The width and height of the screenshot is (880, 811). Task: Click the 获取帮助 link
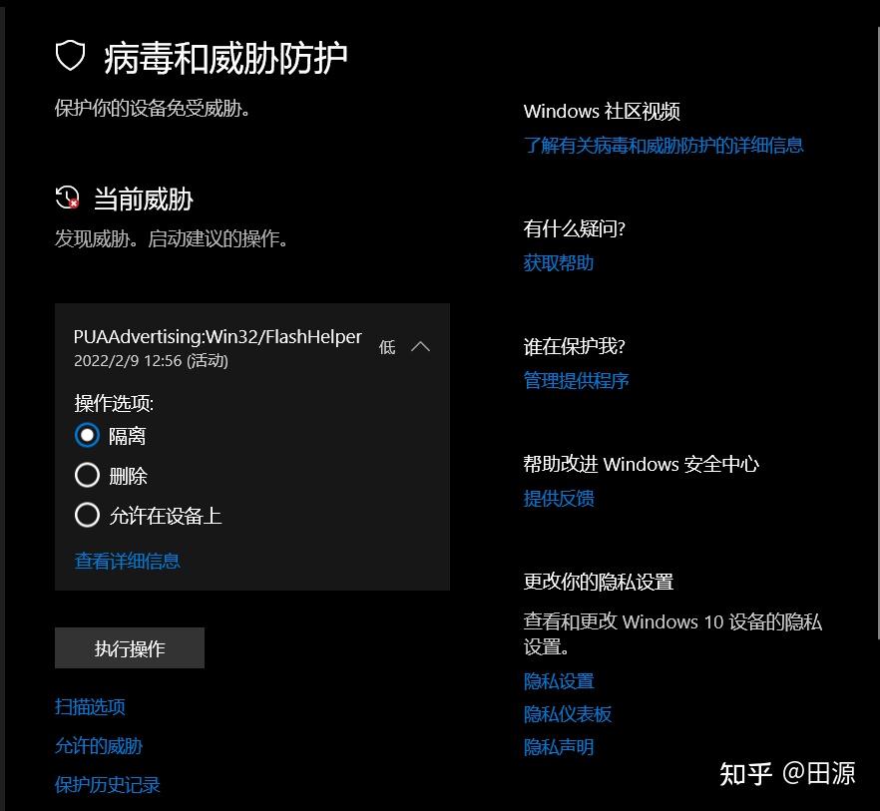(559, 262)
